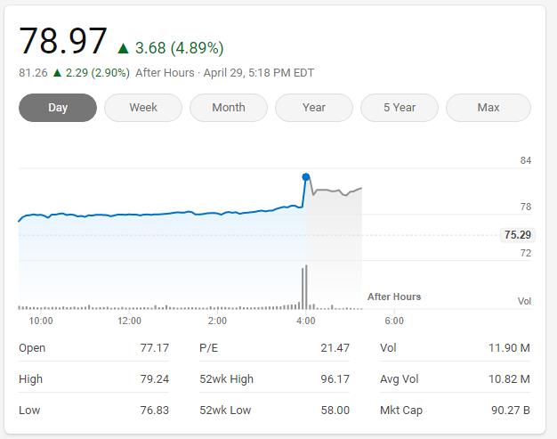Click the Open price value 77.17
This screenshot has width=557, height=439.
pos(154,348)
